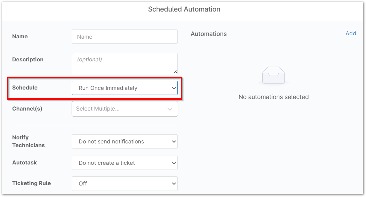Image resolution: width=366 pixels, height=197 pixels.
Task: Click the Automations section heading
Action: coord(208,34)
